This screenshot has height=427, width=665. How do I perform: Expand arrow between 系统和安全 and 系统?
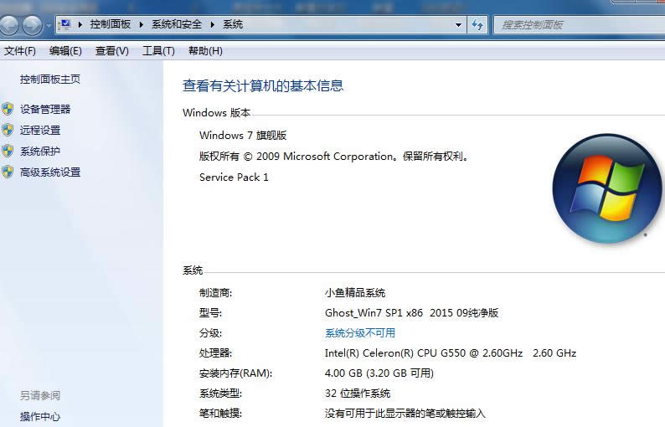pyautogui.click(x=213, y=24)
